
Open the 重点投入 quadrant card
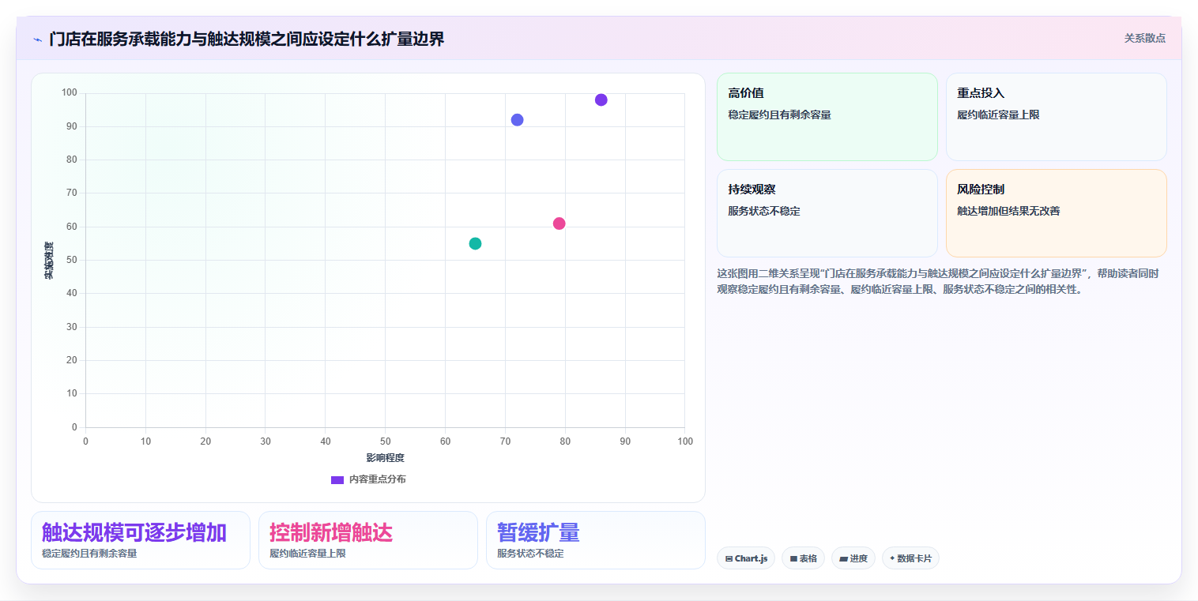point(1056,117)
